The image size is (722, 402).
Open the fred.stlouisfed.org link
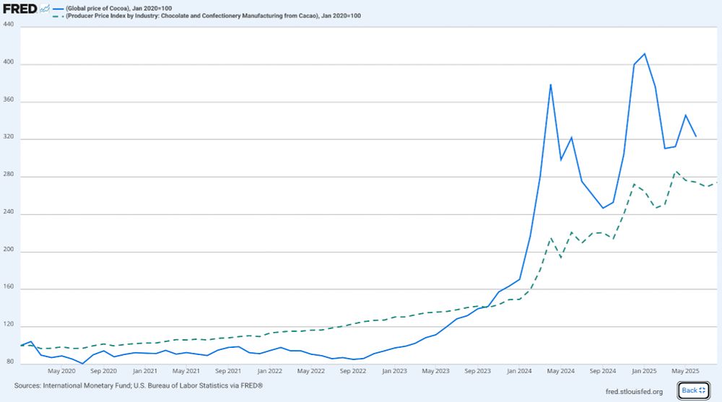tap(634, 391)
